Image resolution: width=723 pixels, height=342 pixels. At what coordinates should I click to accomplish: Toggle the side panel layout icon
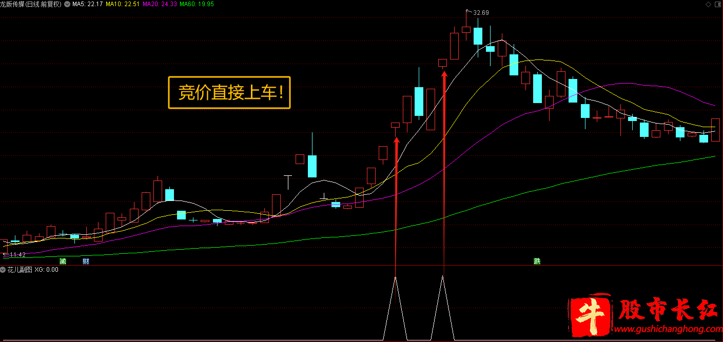(x=717, y=4)
